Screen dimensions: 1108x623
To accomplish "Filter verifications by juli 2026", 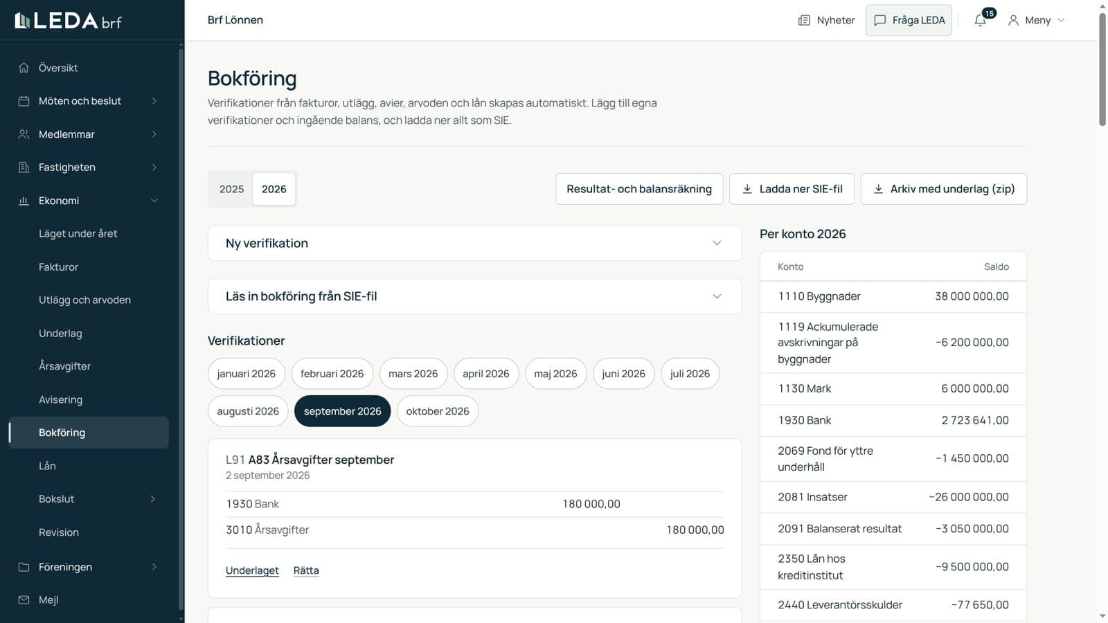I will point(690,374).
